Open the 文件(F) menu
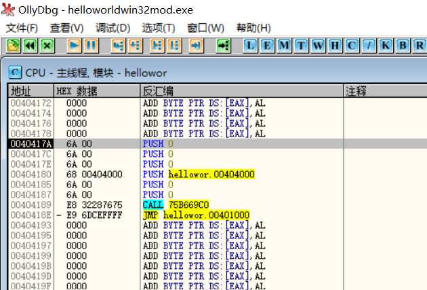The height and width of the screenshot is (290, 427). tap(22, 28)
